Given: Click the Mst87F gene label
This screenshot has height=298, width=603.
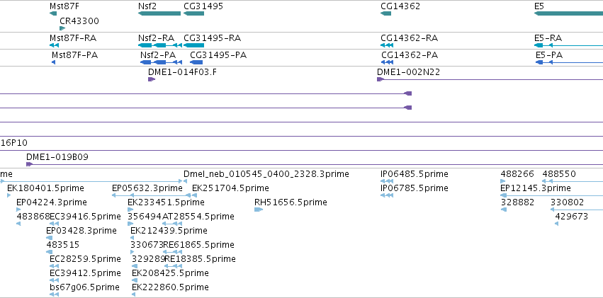Looking at the screenshot, I should pos(65,6).
